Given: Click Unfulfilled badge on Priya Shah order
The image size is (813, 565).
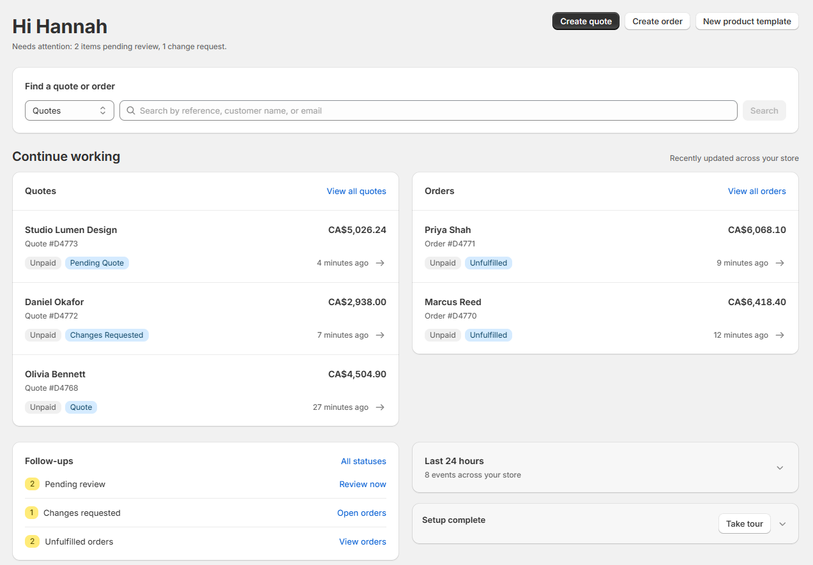Looking at the screenshot, I should click(489, 263).
